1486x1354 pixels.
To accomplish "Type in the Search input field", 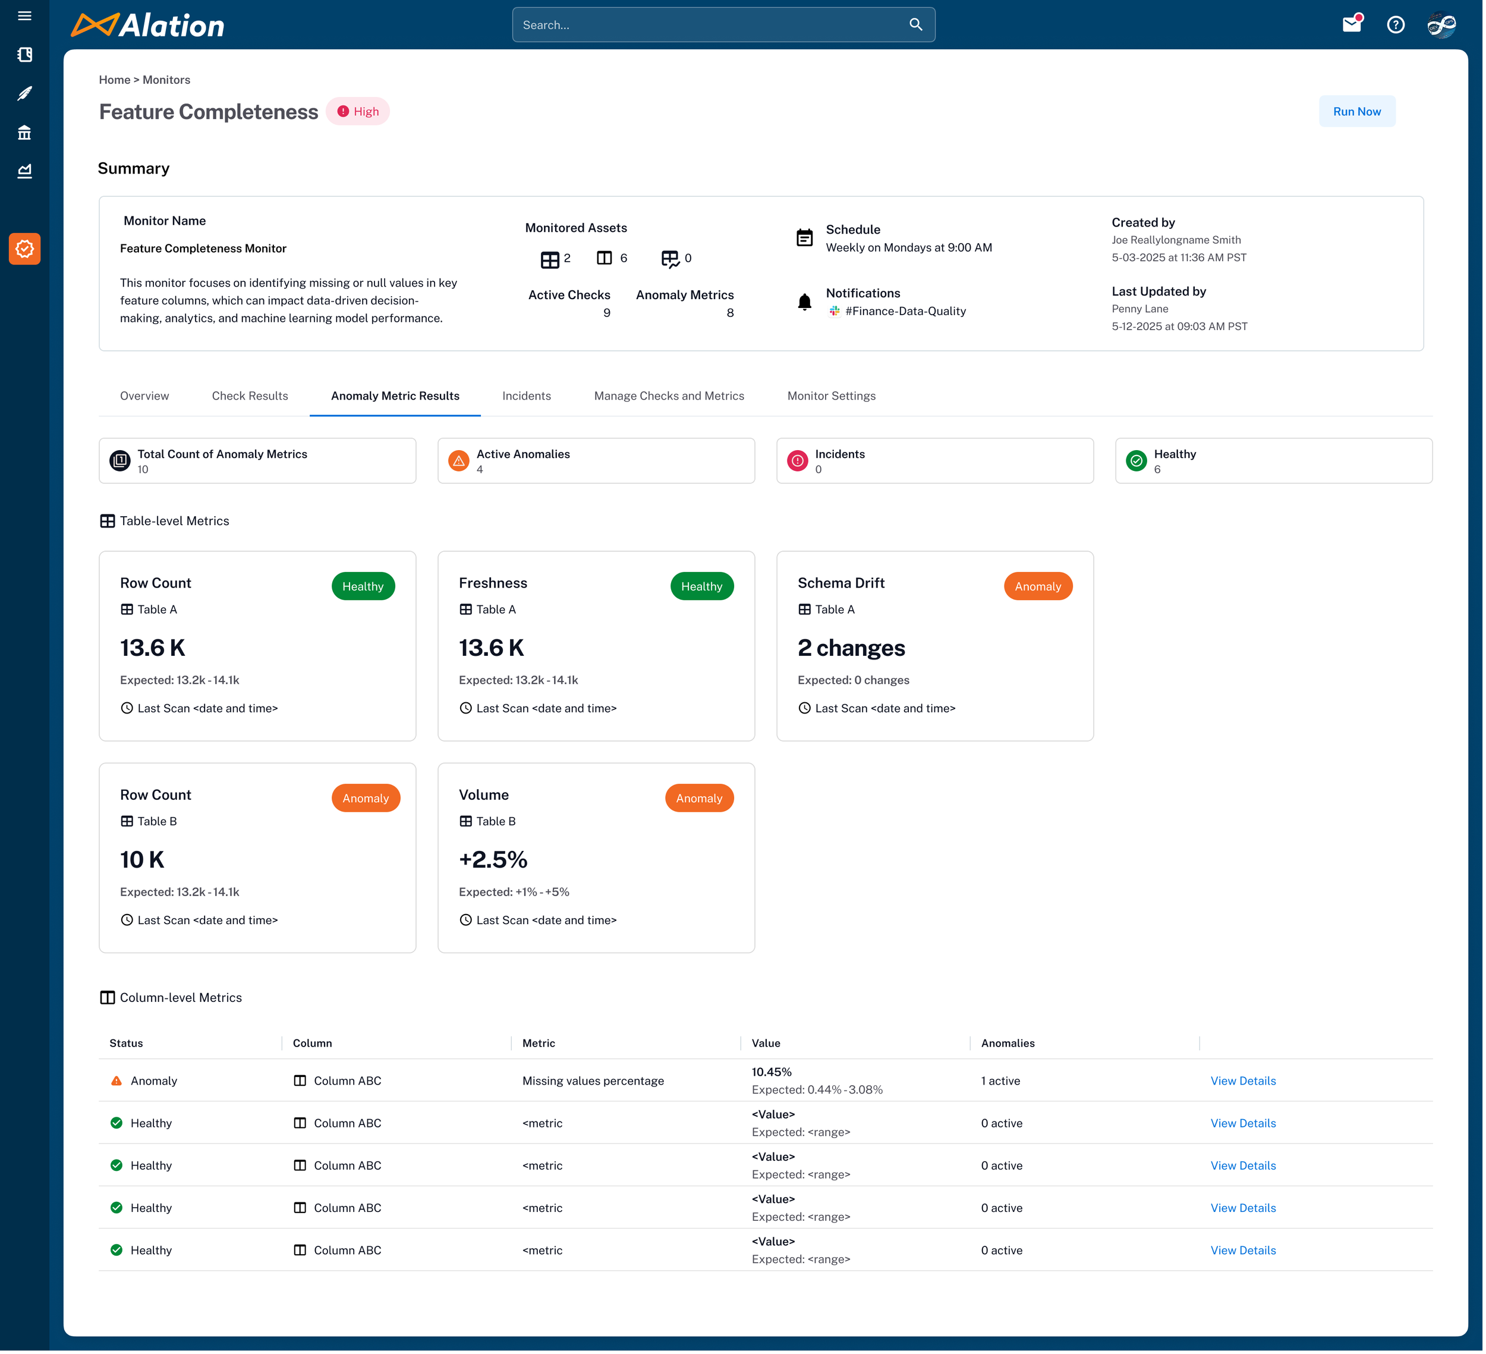I will tap(707, 25).
